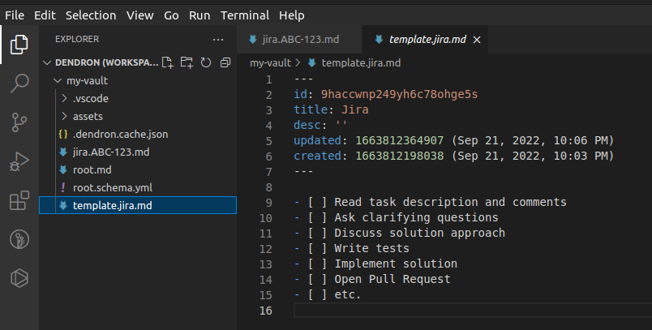This screenshot has height=330, width=652.
Task: Open the Terminal menu
Action: tap(245, 15)
